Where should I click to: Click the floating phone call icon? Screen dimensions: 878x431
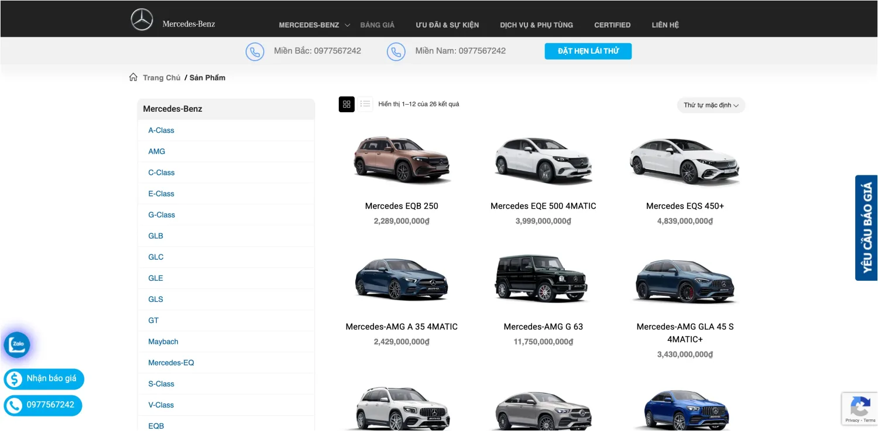pos(13,405)
